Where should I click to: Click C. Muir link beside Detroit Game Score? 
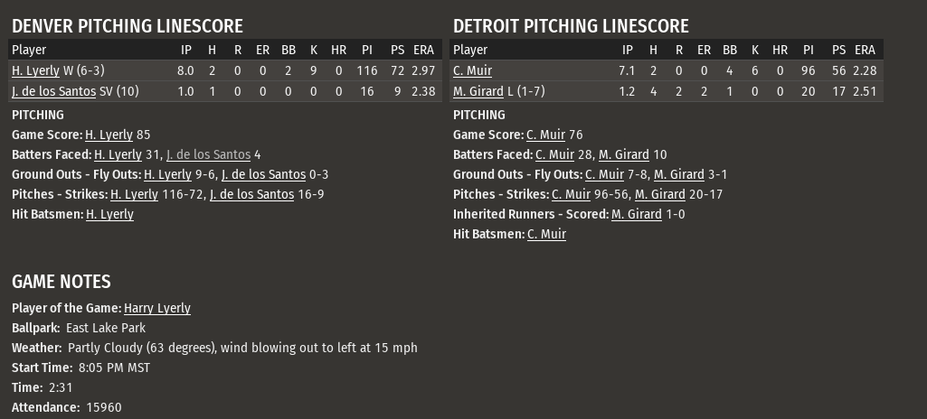click(x=545, y=135)
